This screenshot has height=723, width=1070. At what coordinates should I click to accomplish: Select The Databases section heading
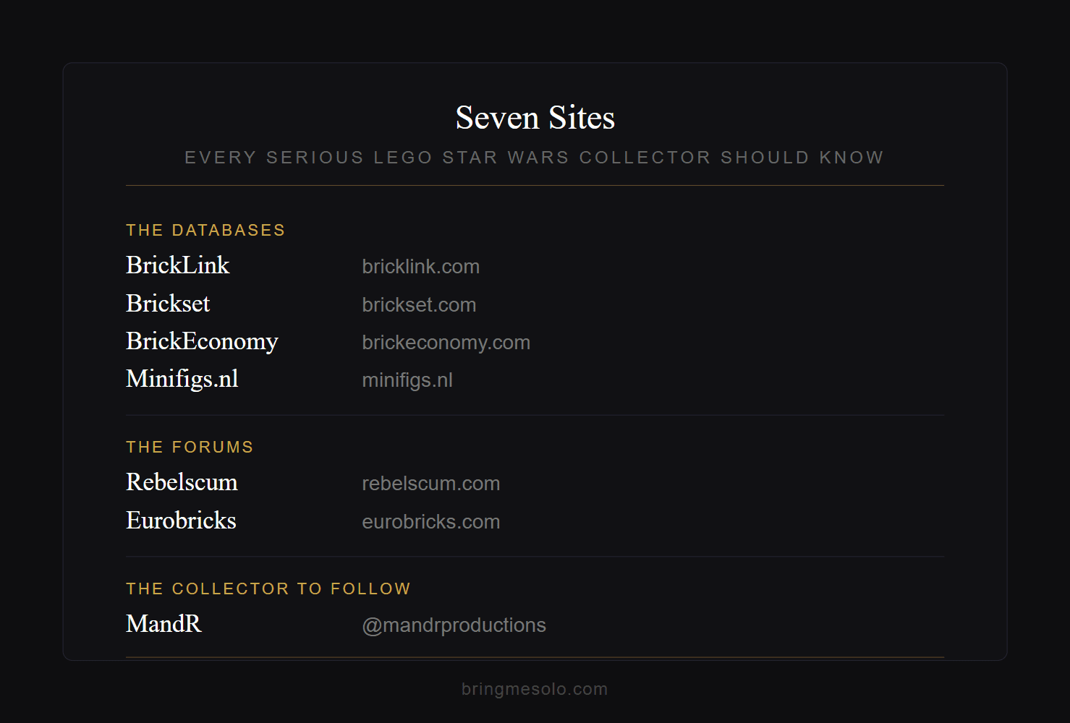(205, 230)
